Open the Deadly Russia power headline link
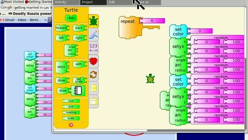The width and height of the screenshot is (248, 140). coord(30,14)
